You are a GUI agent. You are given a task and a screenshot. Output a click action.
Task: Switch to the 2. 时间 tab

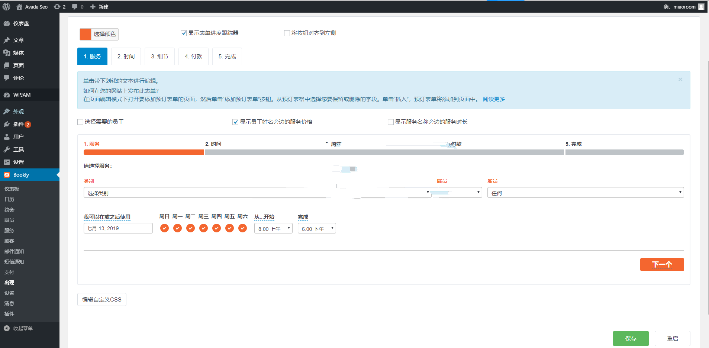[126, 57]
